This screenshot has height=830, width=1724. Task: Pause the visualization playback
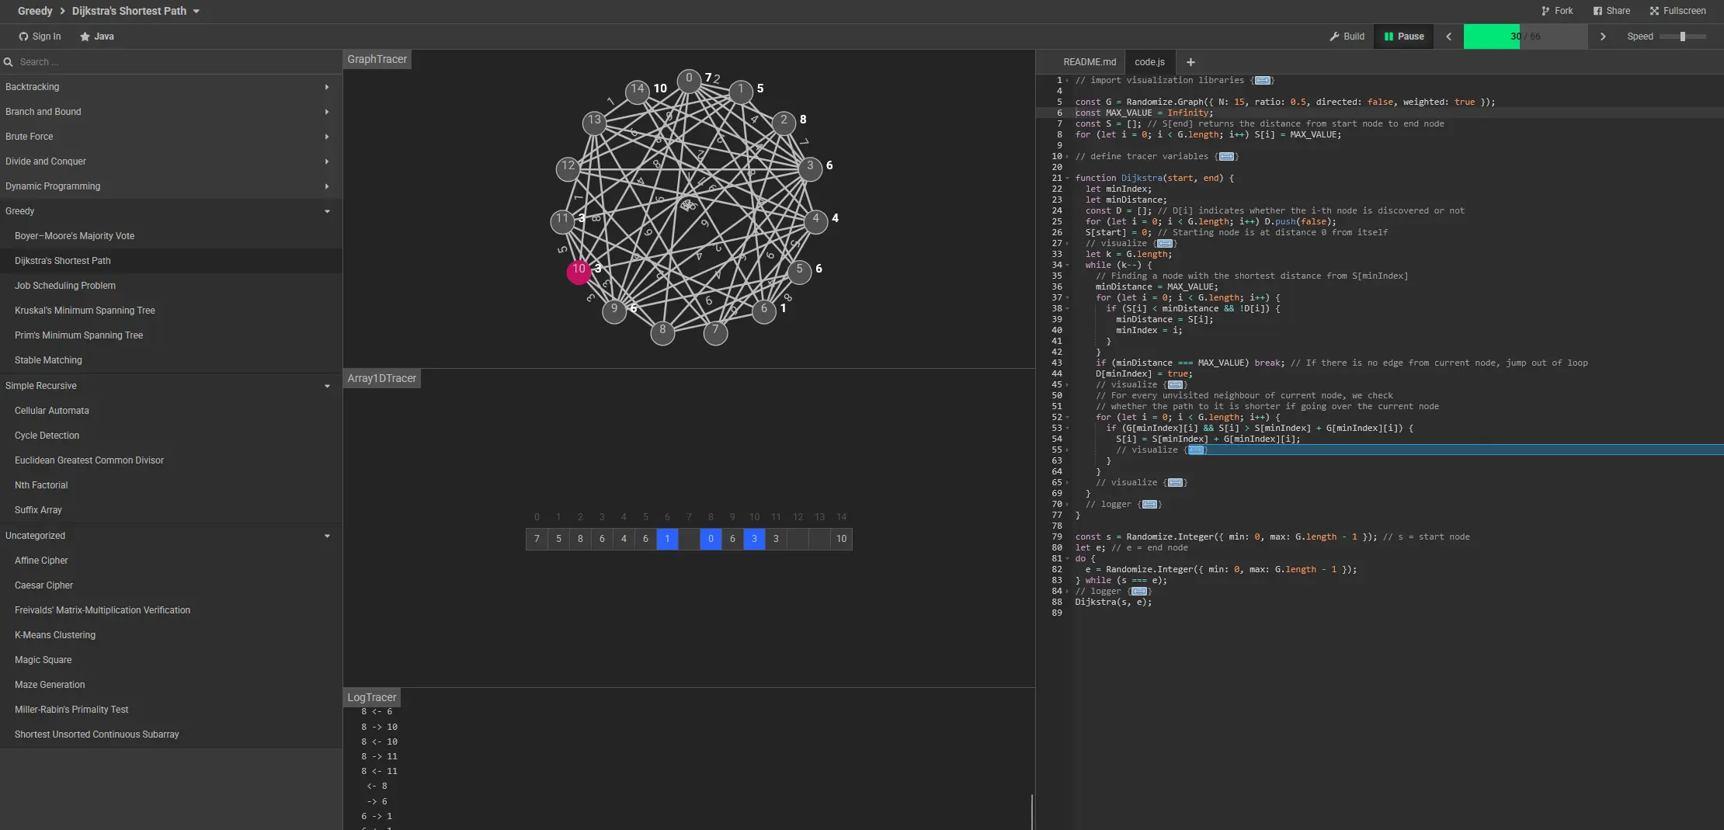click(x=1404, y=36)
